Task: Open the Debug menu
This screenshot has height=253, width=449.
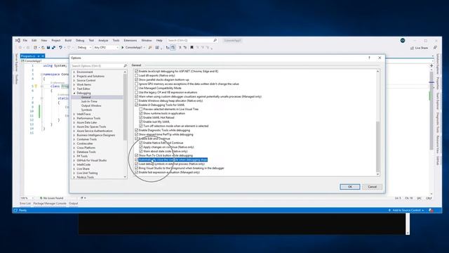Action: 80,41
